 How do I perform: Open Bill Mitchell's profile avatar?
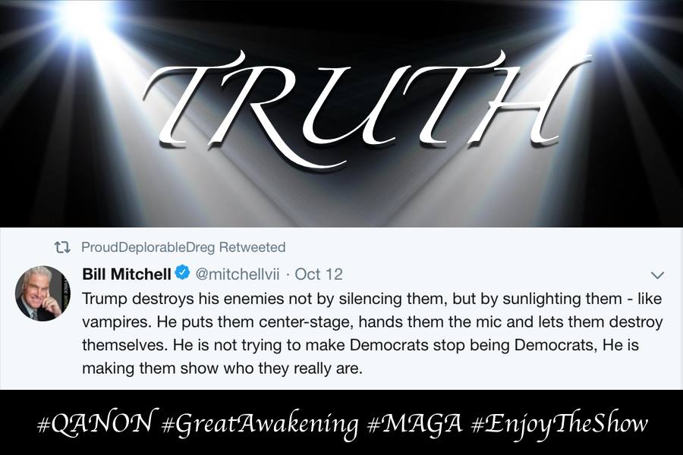42,293
